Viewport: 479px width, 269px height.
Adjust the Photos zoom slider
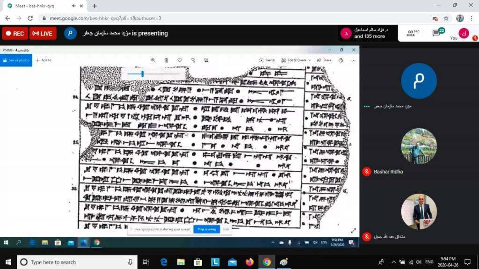142,74
